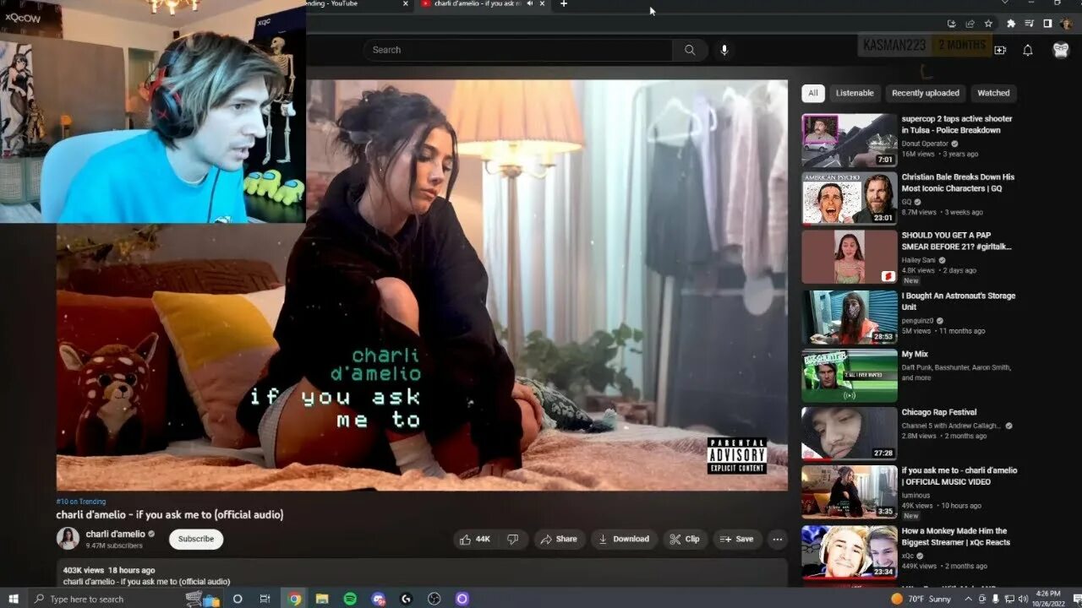Screen dimensions: 1082x608
Task: Click the Donut Operator channel name
Action: (925, 144)
